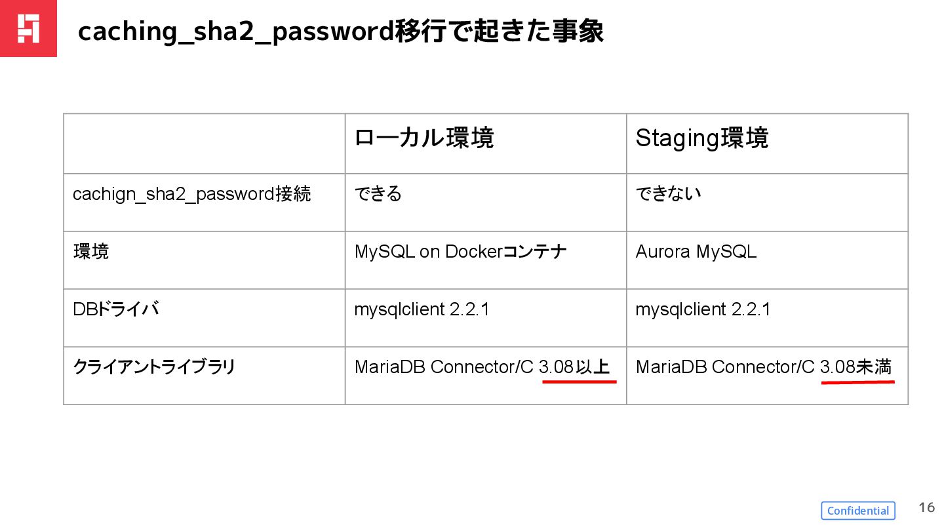The image size is (944, 531).
Task: Select the クライアントライブラリ row label
Action: click(154, 367)
